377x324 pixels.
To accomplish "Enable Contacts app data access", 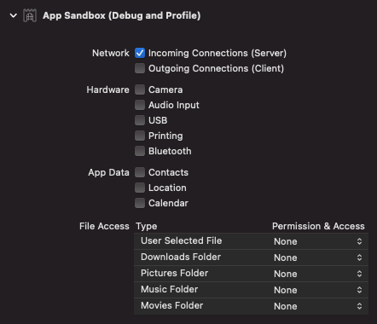I will coord(140,172).
